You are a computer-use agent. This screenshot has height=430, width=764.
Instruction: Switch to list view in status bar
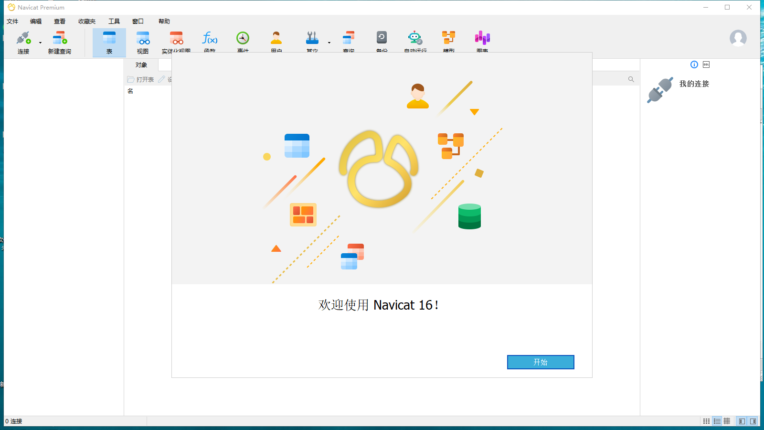coord(717,421)
